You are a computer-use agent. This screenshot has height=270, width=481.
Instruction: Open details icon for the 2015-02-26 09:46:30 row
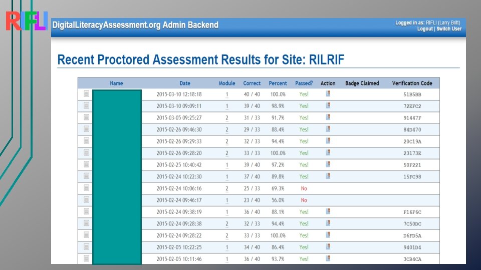click(87, 129)
